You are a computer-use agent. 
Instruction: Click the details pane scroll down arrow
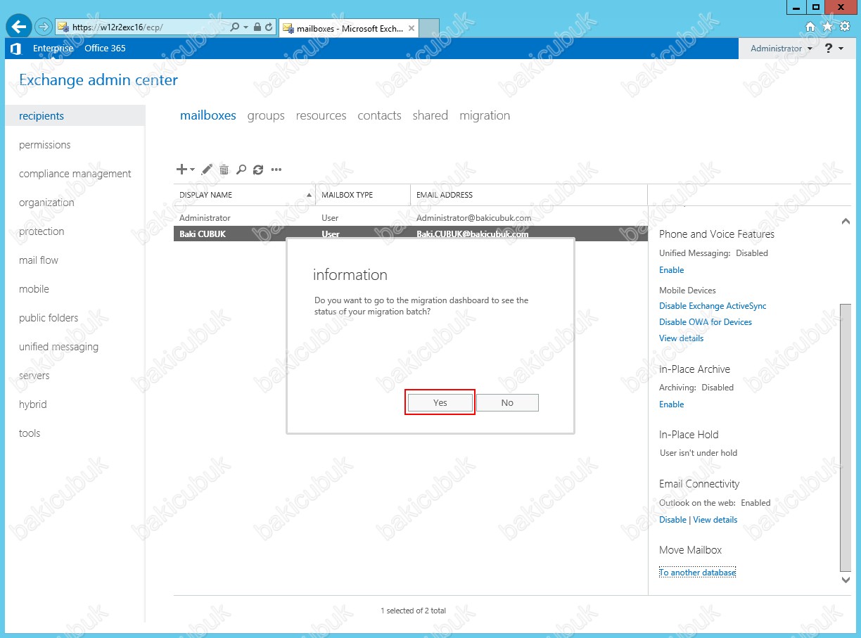point(846,580)
